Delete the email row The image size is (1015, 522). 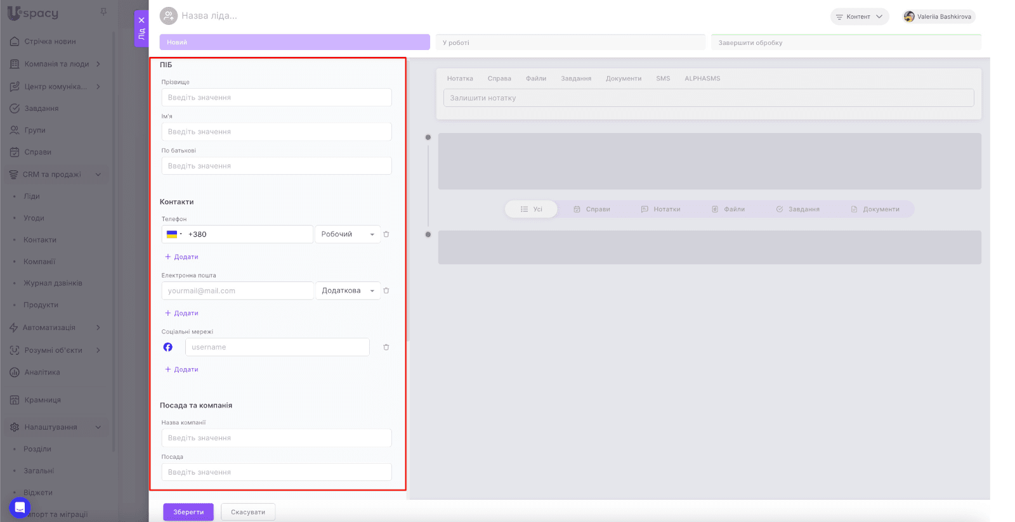tap(386, 291)
